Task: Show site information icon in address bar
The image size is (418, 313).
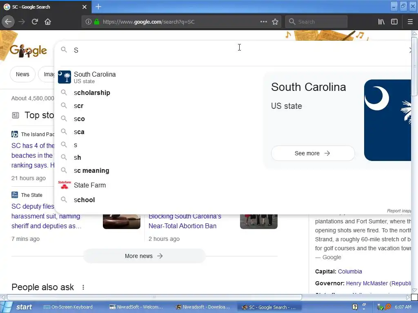Action: pos(88,22)
